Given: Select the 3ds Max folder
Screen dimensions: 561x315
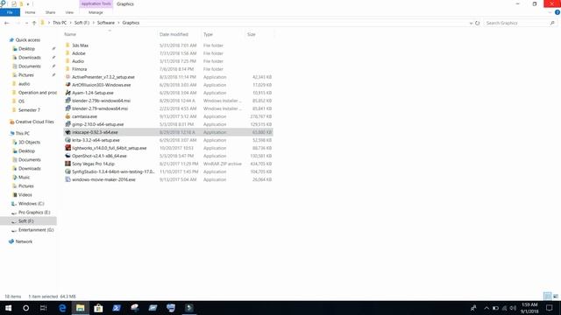Looking at the screenshot, I should (80, 45).
